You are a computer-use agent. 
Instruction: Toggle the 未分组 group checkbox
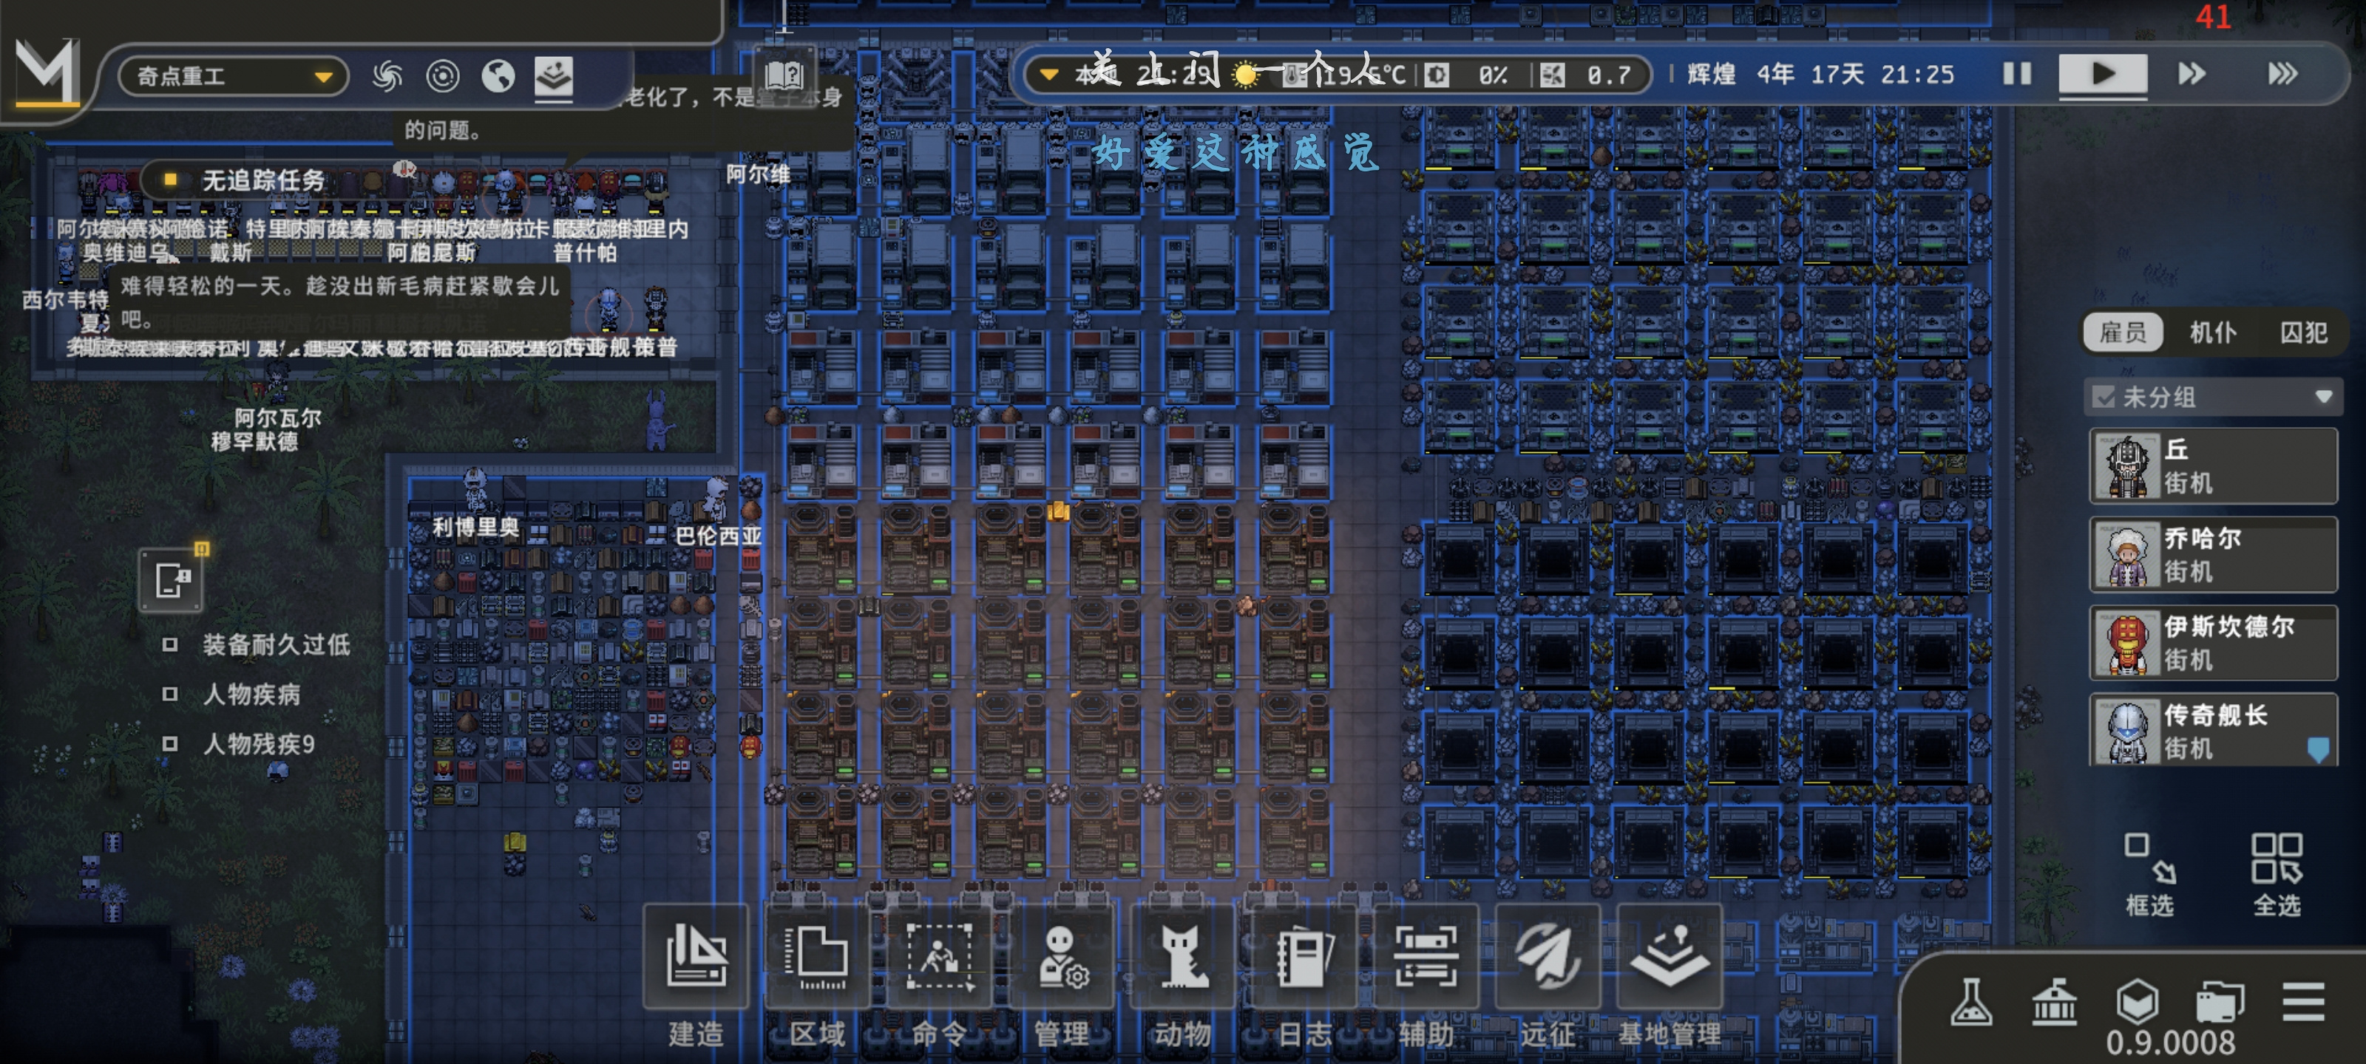click(2102, 398)
